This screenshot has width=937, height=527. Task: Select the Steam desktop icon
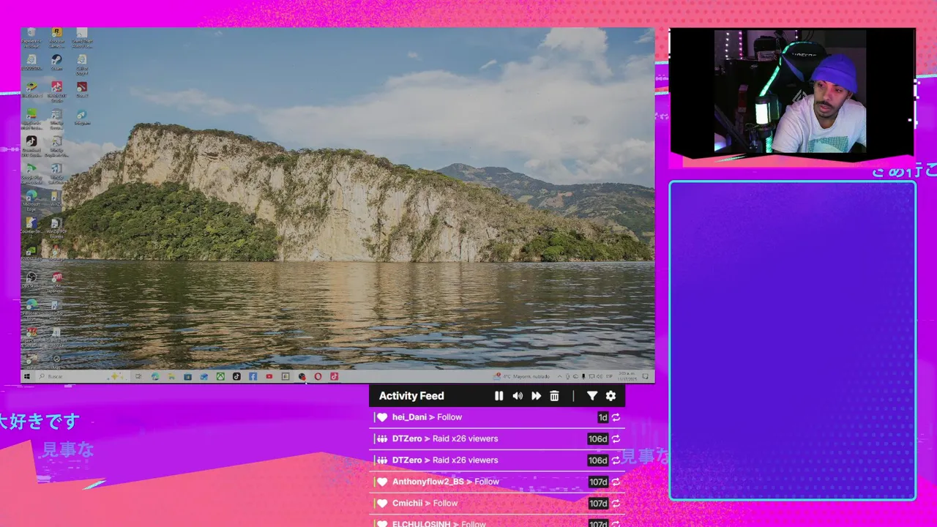click(x=56, y=63)
